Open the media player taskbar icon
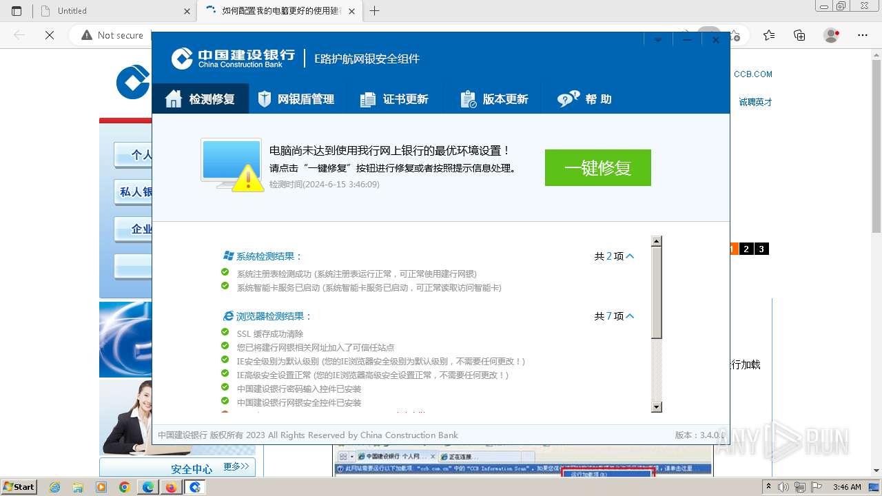 click(x=101, y=487)
